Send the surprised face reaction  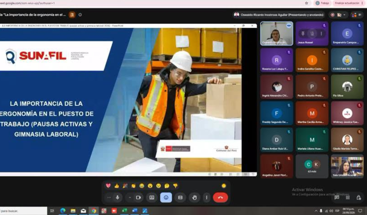pyautogui.click(x=150, y=186)
